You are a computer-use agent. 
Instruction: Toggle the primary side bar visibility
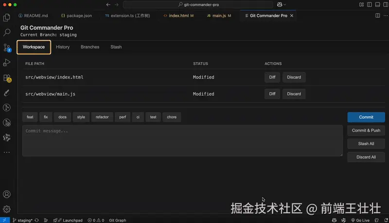pos(370,4)
